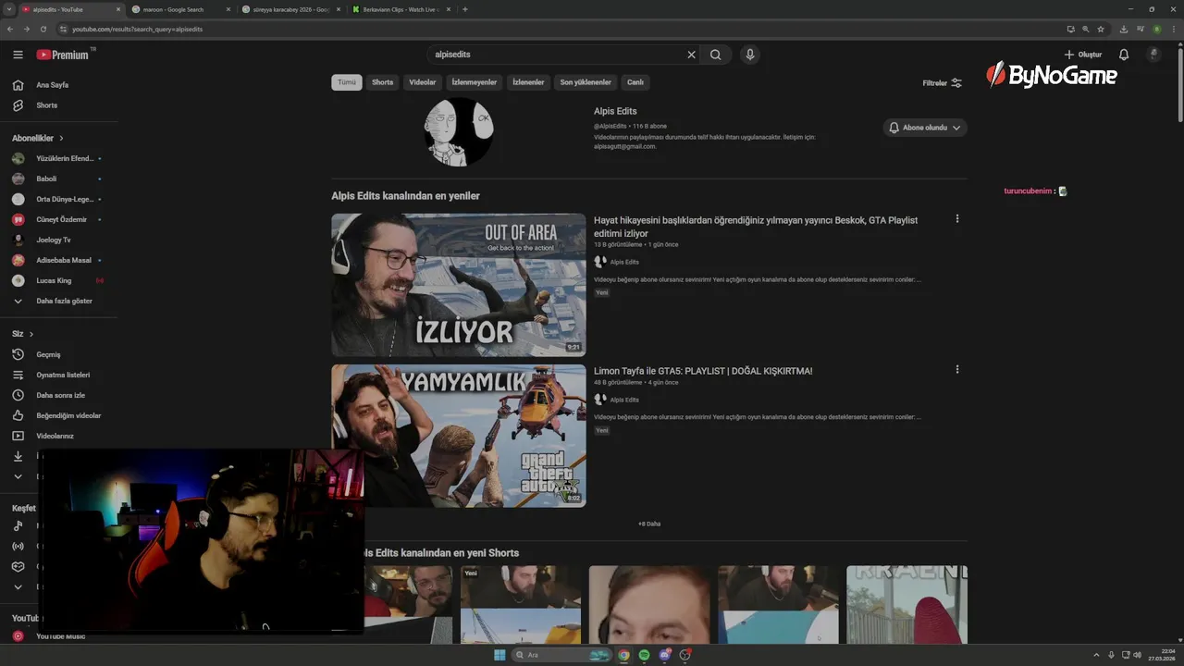Open Chrome tab search dropdown
The height and width of the screenshot is (666, 1184).
[9, 9]
